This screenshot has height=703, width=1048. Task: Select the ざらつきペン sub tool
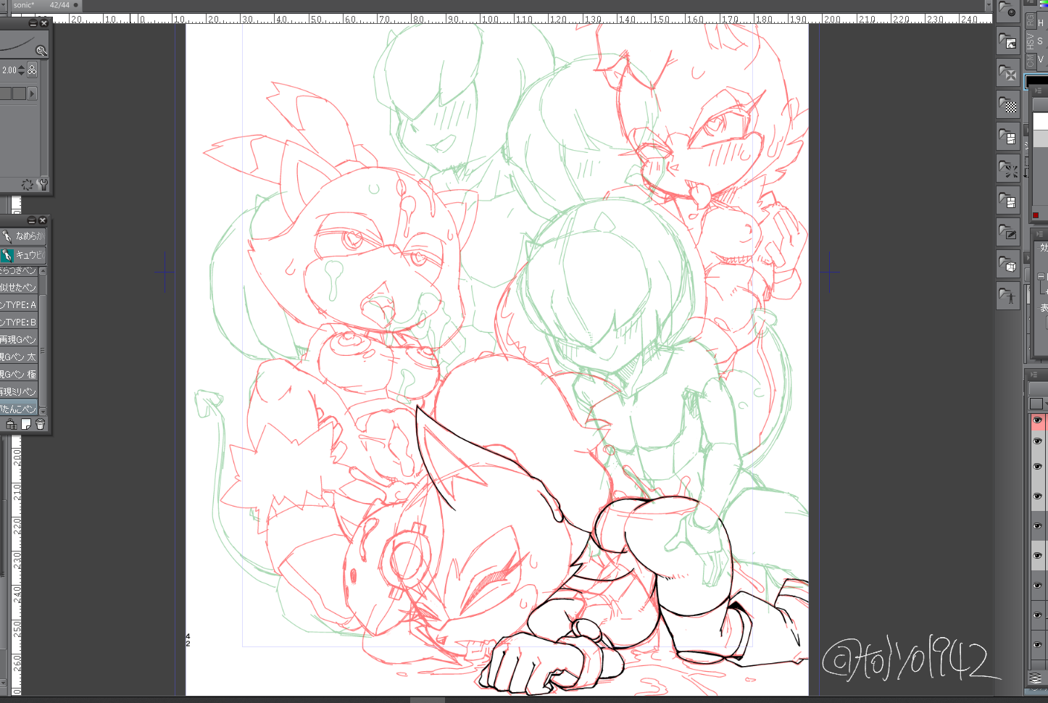tap(19, 271)
